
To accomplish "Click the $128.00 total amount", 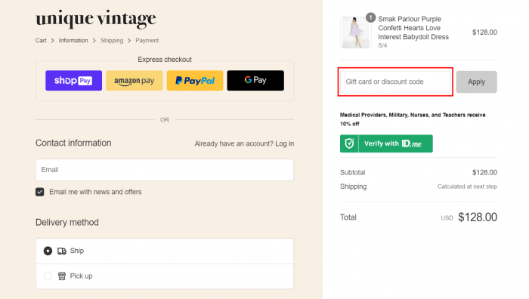I will pos(478,217).
